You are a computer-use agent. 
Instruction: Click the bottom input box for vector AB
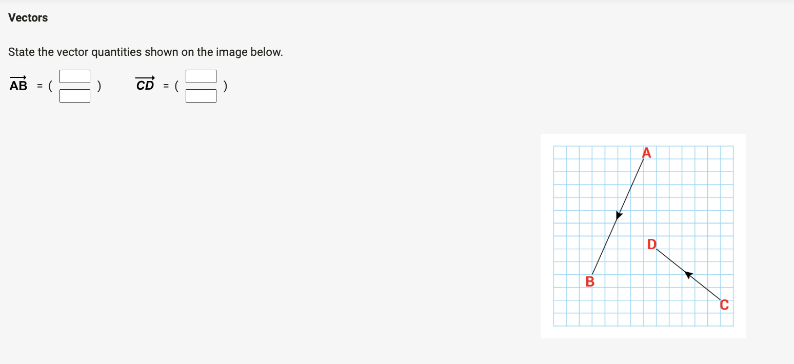click(75, 96)
